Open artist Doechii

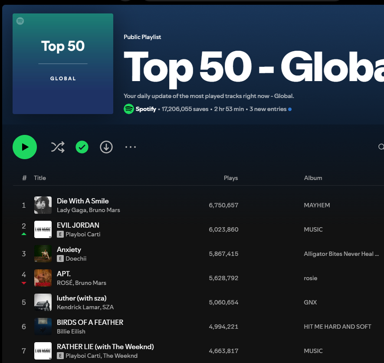pyautogui.click(x=76, y=258)
